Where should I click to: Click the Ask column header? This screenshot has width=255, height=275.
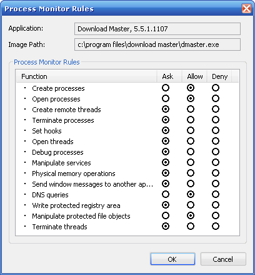(169, 76)
